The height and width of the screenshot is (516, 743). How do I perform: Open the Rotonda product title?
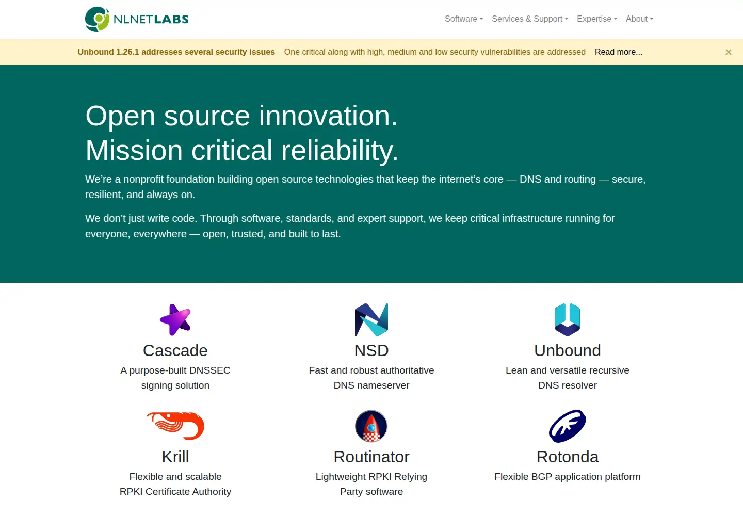click(x=568, y=457)
